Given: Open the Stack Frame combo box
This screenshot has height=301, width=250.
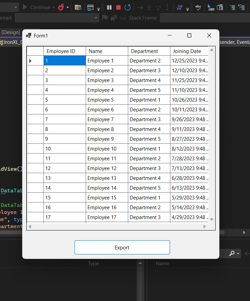Looking at the screenshot, I should coord(204,18).
